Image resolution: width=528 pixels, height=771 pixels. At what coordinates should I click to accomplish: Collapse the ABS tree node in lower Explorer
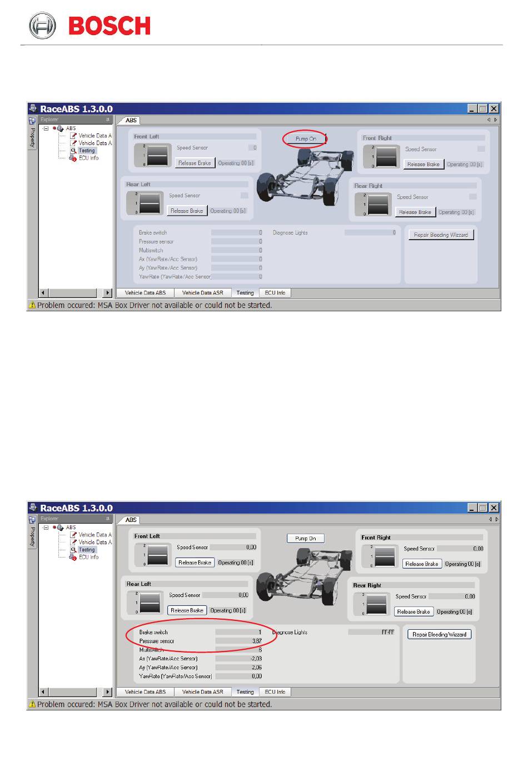(x=46, y=528)
